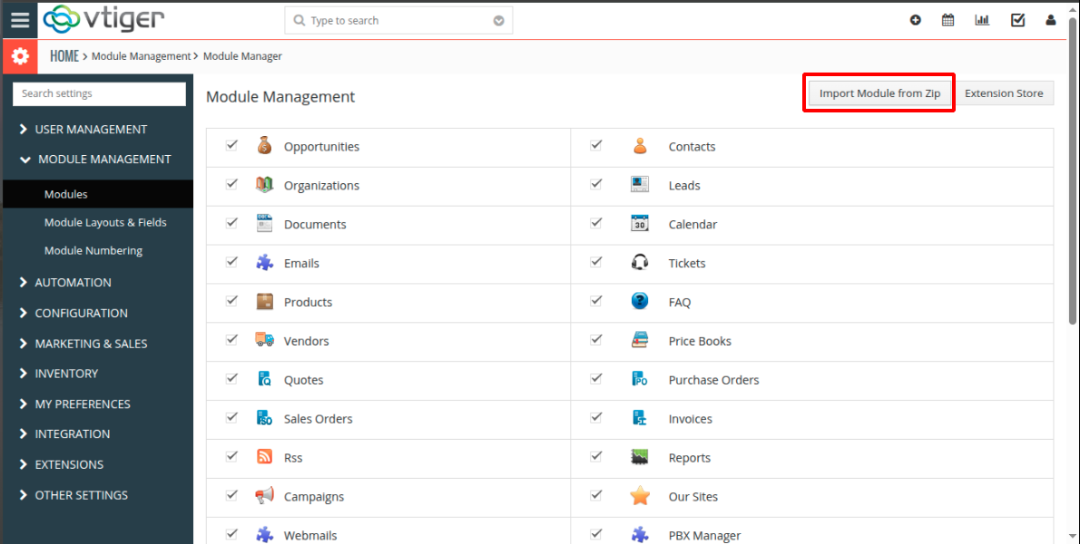Image resolution: width=1080 pixels, height=544 pixels.
Task: Toggle the Purchase Orders checkbox
Action: 595,379
